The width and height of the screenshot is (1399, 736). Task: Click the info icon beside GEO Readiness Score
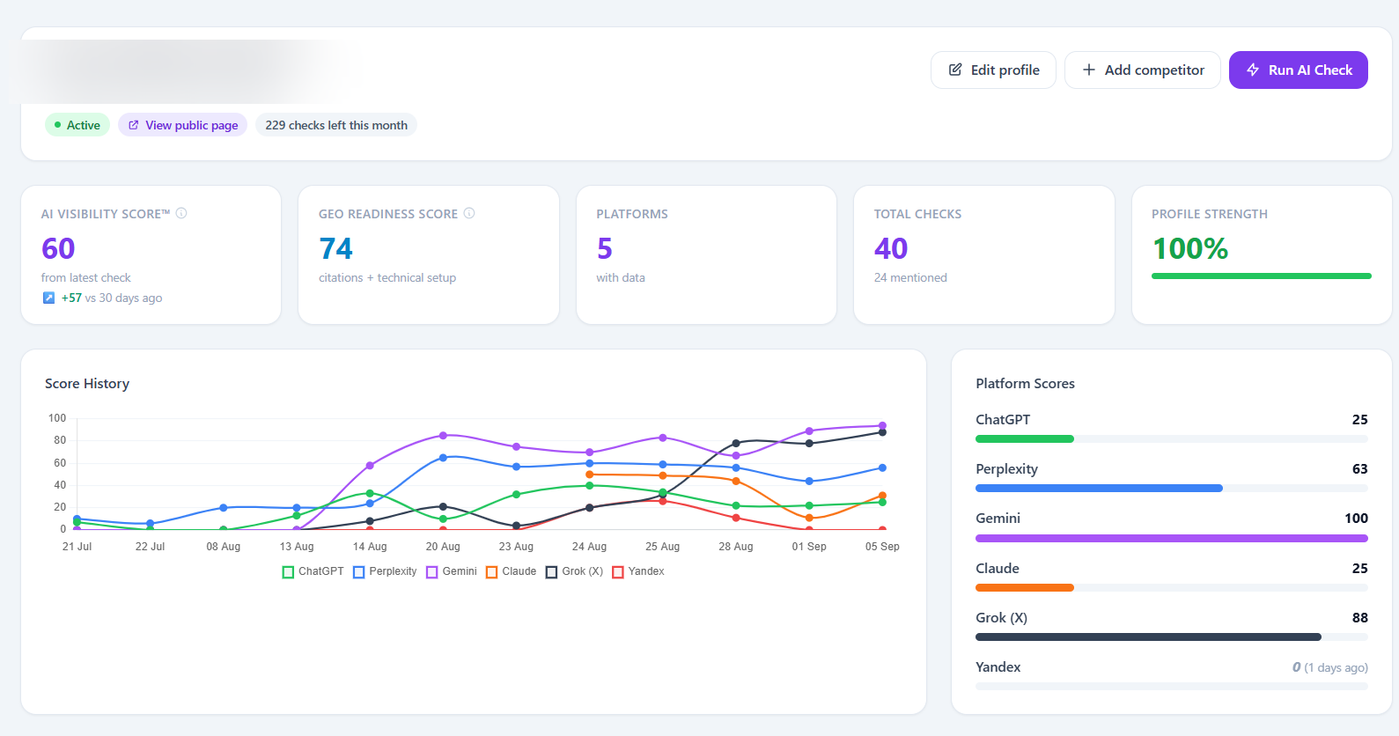(469, 213)
